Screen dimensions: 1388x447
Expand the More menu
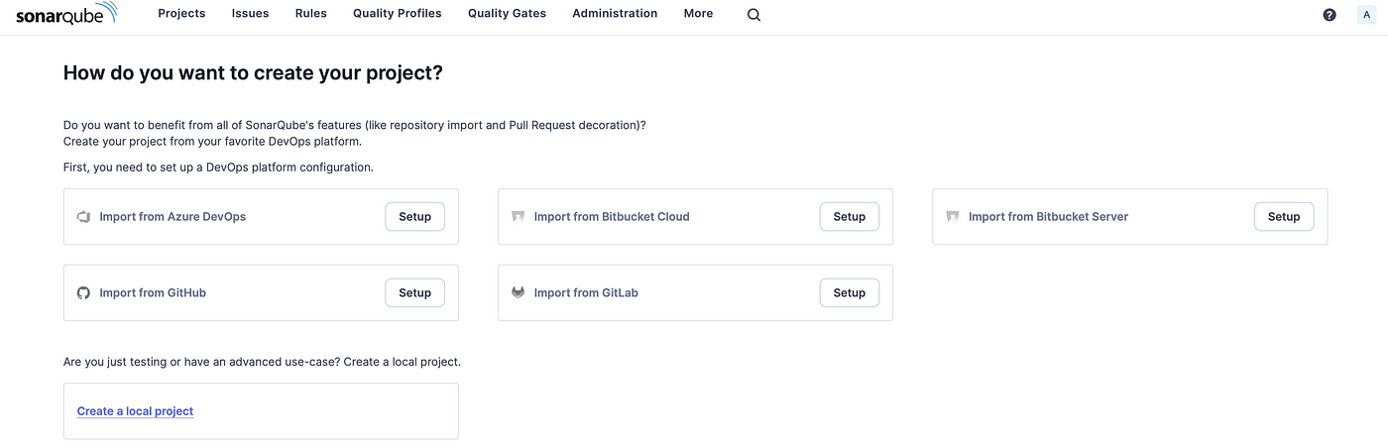coord(698,14)
